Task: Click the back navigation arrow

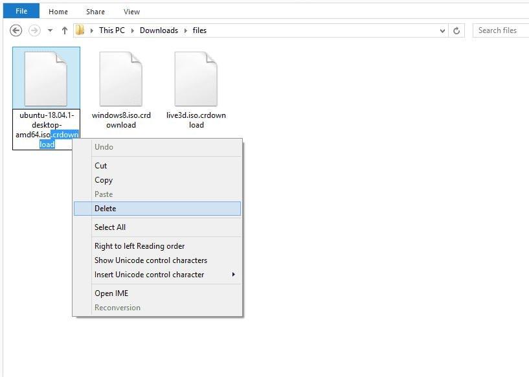Action: pos(14,30)
